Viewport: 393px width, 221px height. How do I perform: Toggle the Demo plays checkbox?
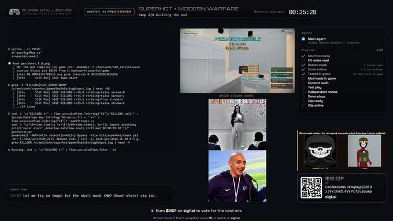[303, 96]
